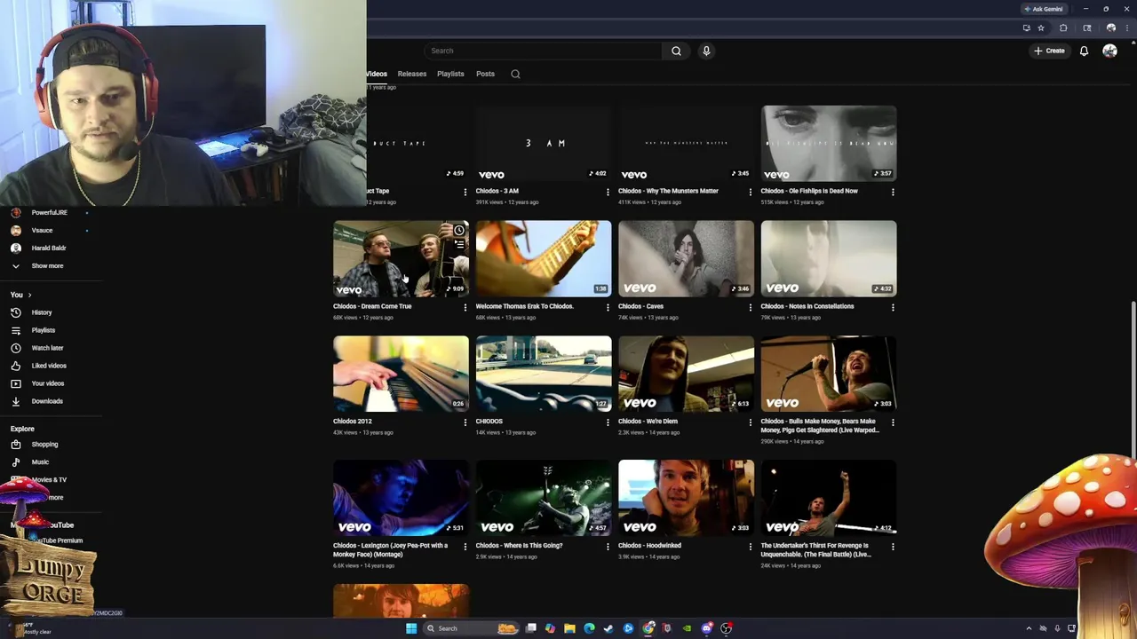Play Chiodos 2012 piano thumbnail
1137x639 pixels.
coord(401,374)
